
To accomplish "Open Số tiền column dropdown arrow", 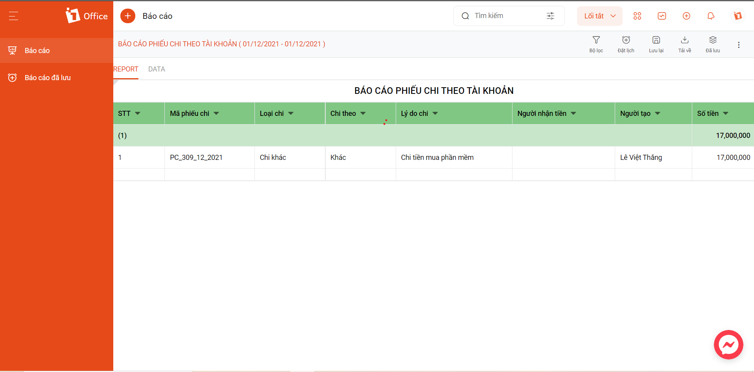I will tap(726, 114).
